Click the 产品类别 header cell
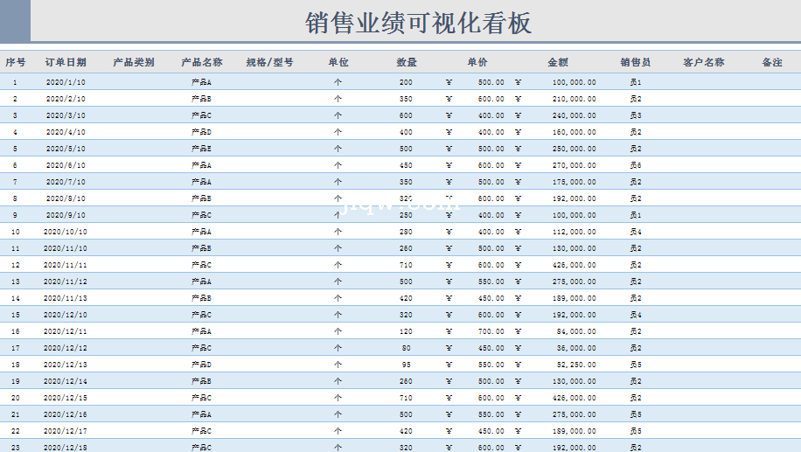Screen dimensions: 801x452 [x=134, y=62]
